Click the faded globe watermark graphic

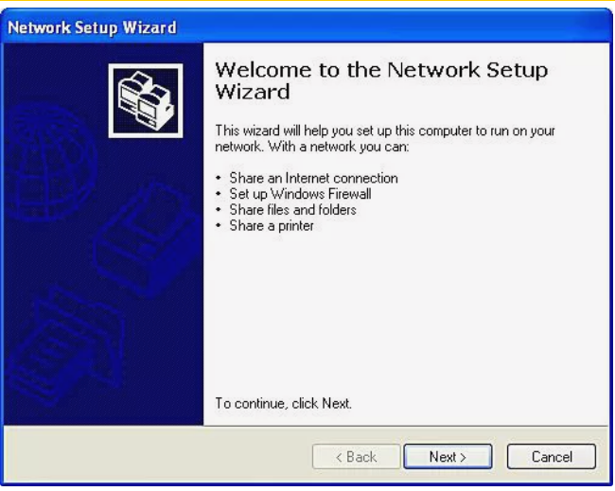click(x=49, y=162)
